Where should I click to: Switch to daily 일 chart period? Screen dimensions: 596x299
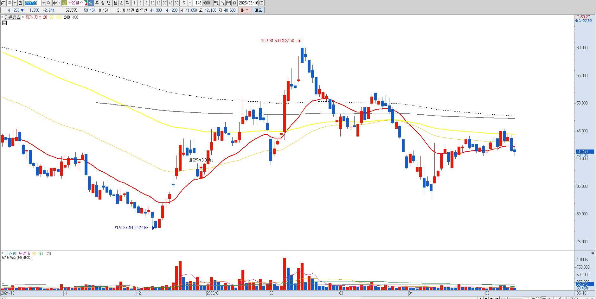pyautogui.click(x=91, y=3)
